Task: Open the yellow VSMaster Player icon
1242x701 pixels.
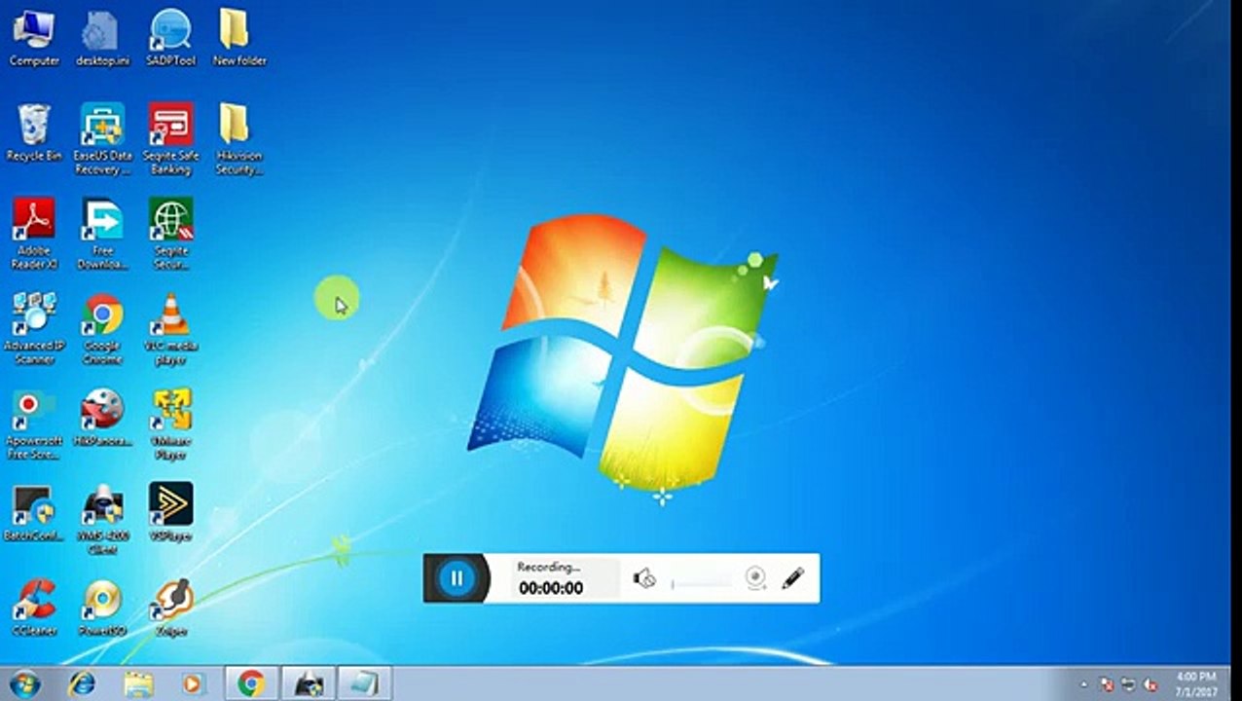Action: click(171, 424)
